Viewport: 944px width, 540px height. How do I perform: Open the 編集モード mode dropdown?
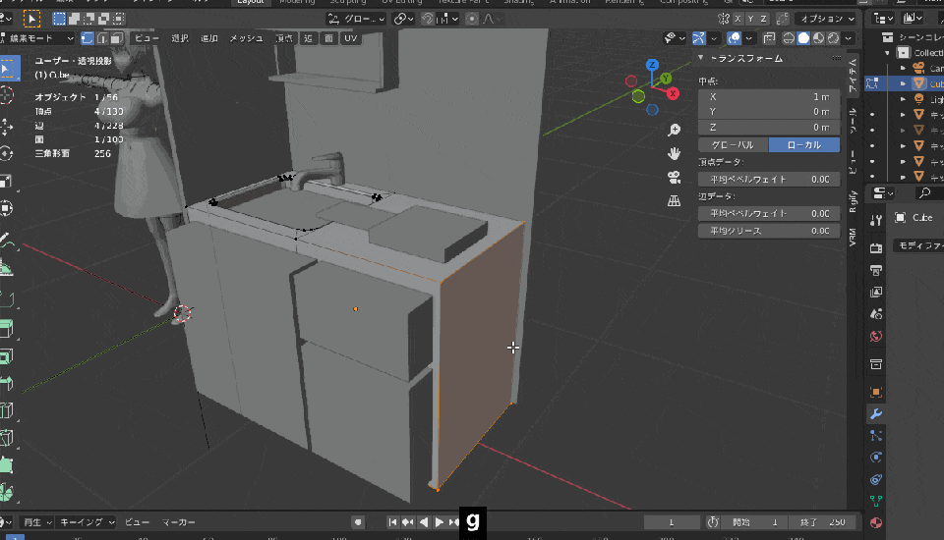[x=37, y=38]
